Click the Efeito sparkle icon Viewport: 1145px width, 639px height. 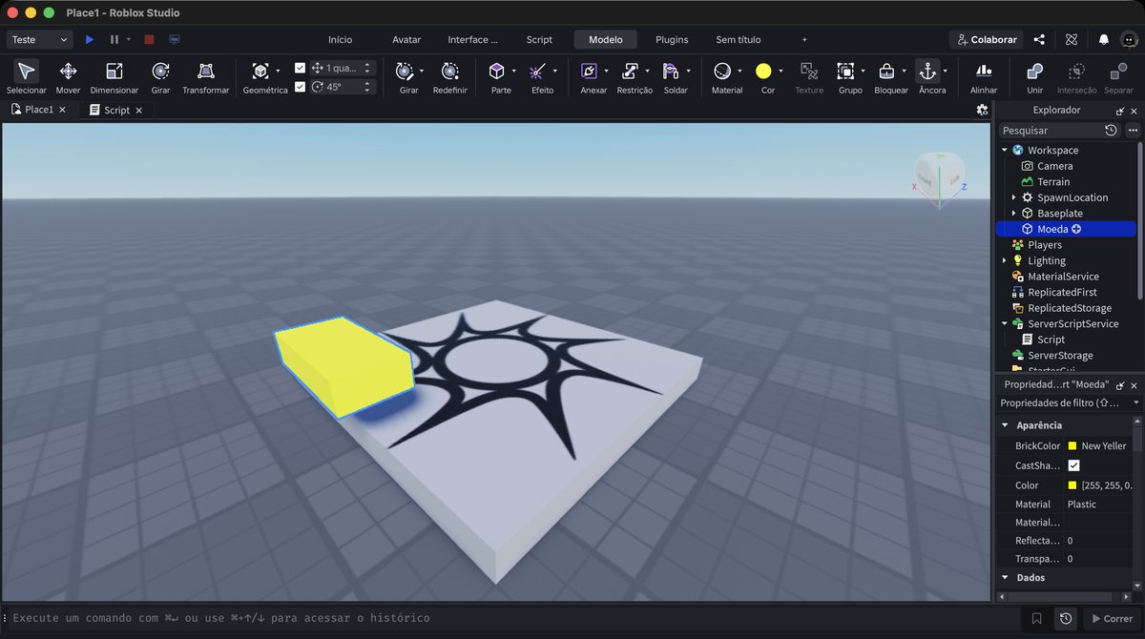537,72
